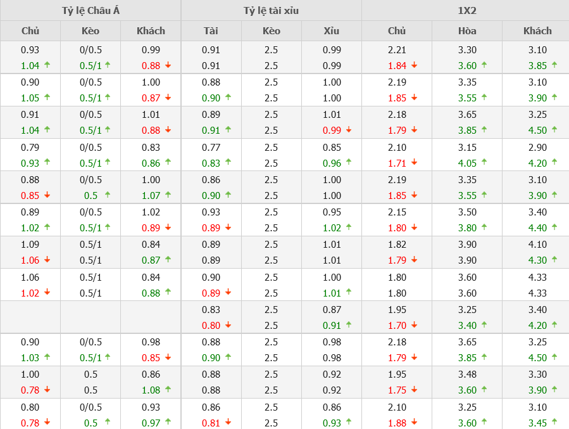
Task: Click the 2.21 home odds value
Action: pyautogui.click(x=397, y=50)
